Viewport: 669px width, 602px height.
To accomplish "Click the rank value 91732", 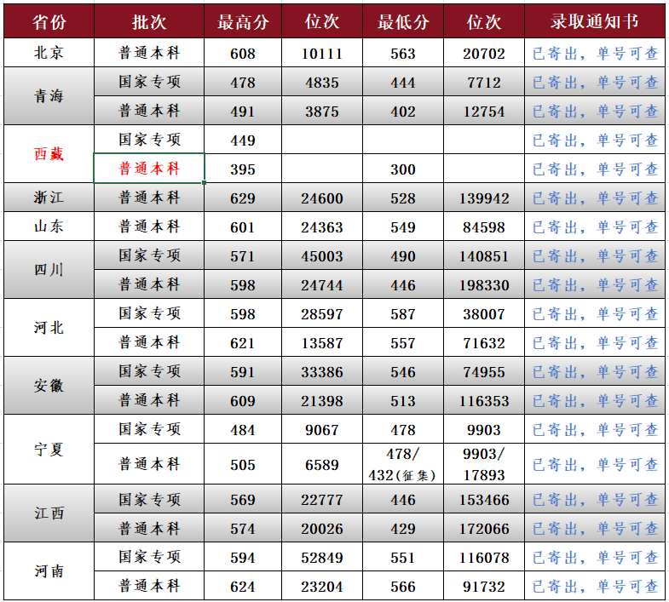I will pyautogui.click(x=484, y=587).
